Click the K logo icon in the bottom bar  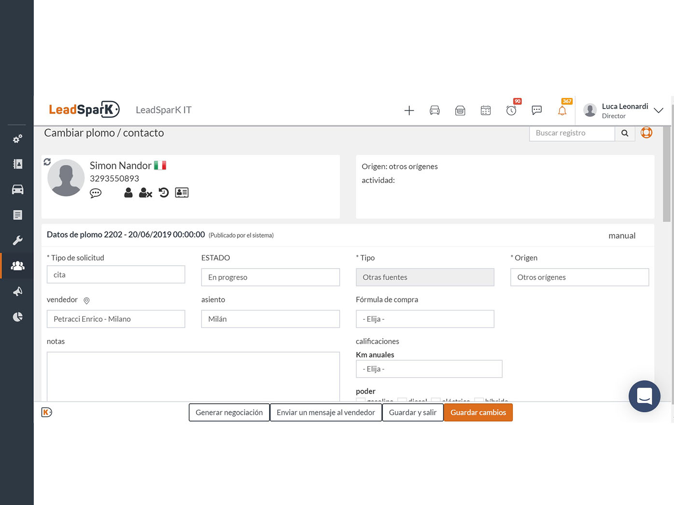[47, 412]
